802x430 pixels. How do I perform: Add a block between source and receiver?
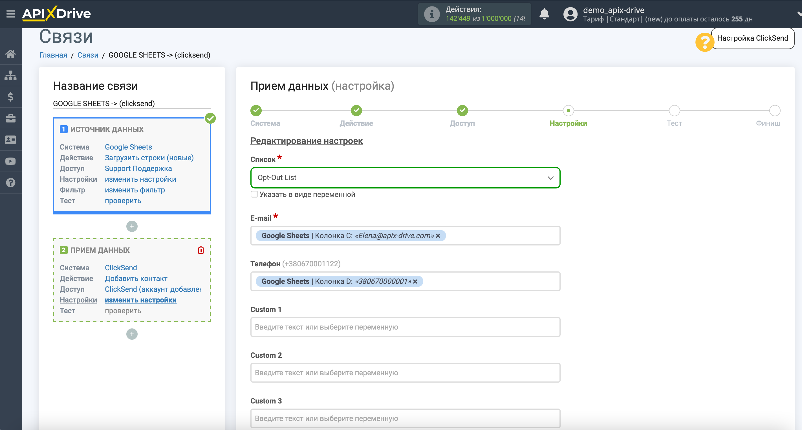tap(132, 226)
